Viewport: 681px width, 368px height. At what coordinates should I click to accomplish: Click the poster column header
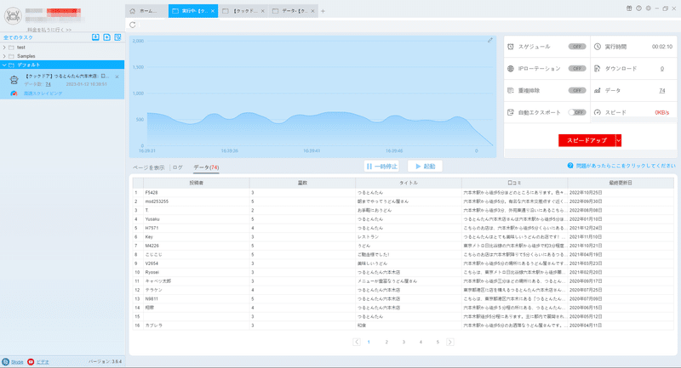(197, 183)
